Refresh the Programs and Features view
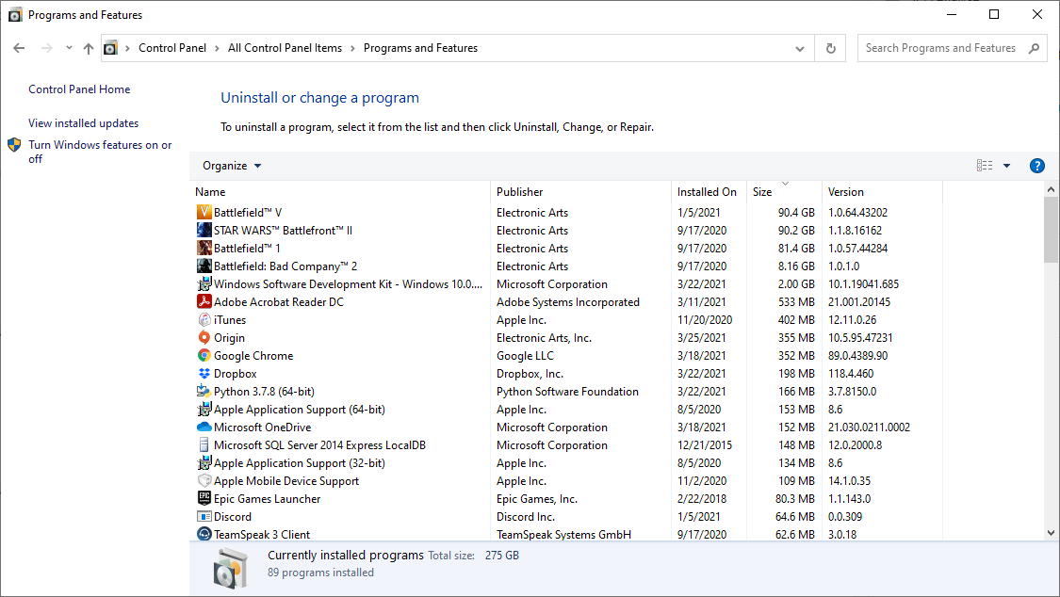 tap(830, 48)
